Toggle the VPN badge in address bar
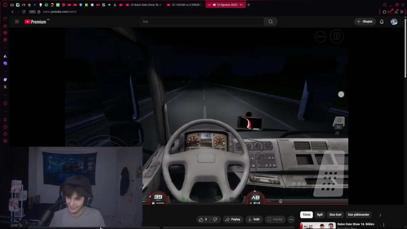This screenshot has height=229, width=407. click(x=32, y=12)
